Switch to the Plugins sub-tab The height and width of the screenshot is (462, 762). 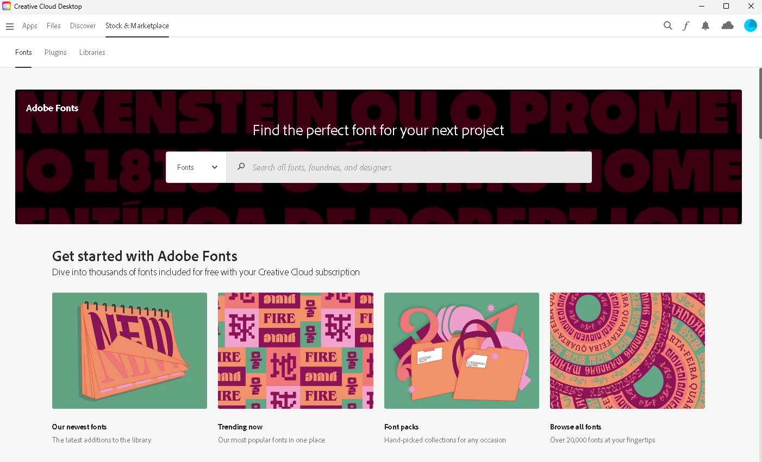click(55, 52)
